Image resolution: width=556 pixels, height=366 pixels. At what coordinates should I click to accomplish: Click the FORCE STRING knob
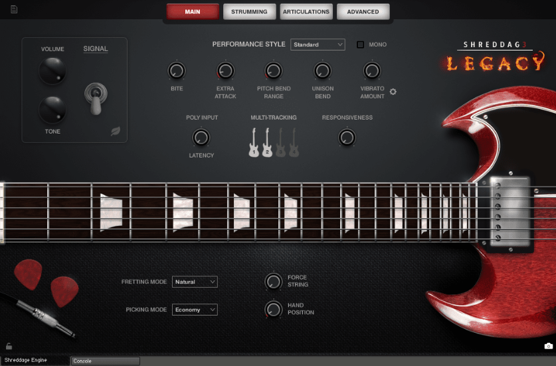(x=274, y=282)
